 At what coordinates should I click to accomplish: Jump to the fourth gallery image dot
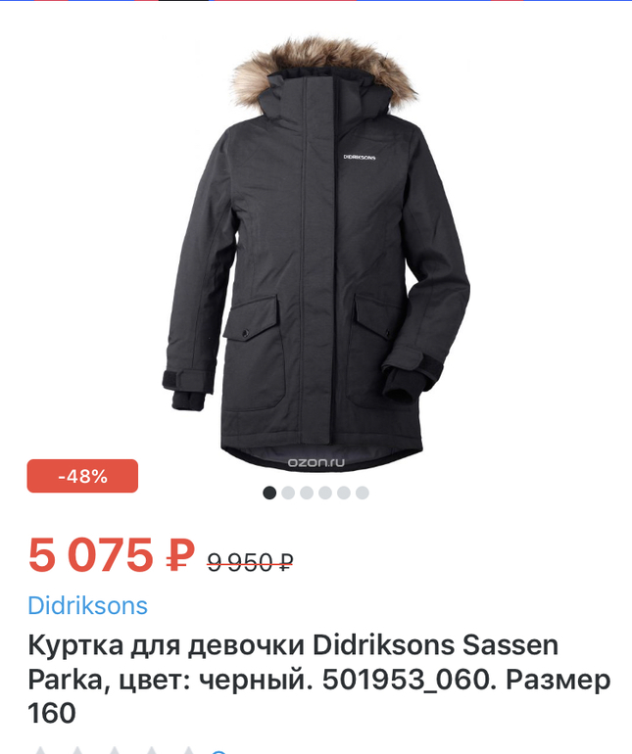[x=325, y=493]
